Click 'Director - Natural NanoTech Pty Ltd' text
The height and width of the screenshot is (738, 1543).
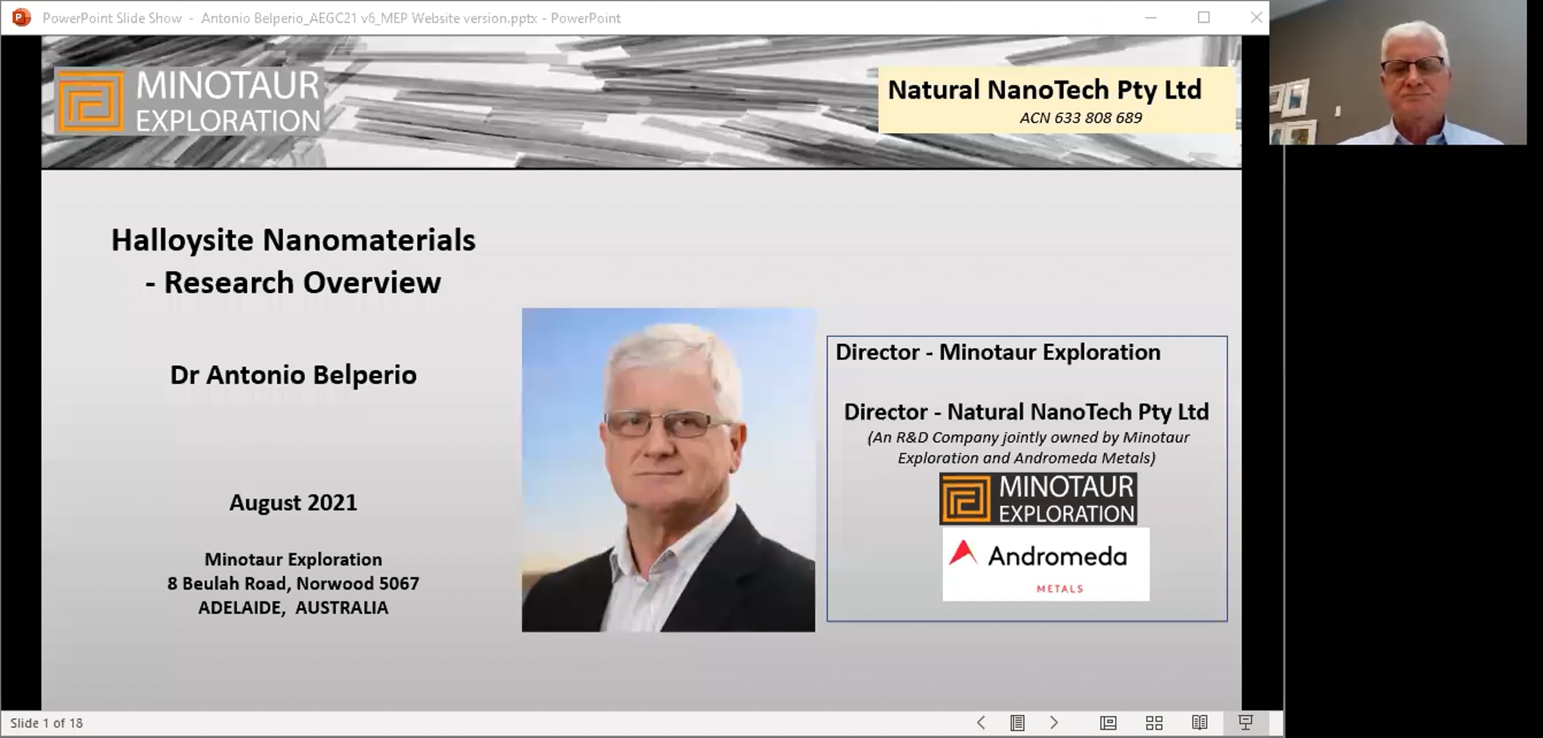coord(1026,412)
